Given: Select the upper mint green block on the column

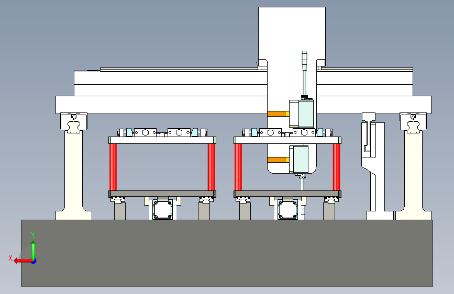Looking at the screenshot, I should point(305,114).
